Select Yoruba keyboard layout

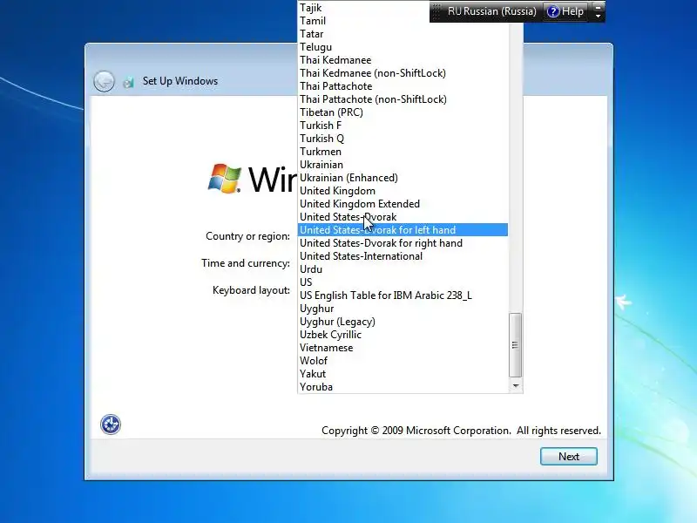click(x=403, y=387)
